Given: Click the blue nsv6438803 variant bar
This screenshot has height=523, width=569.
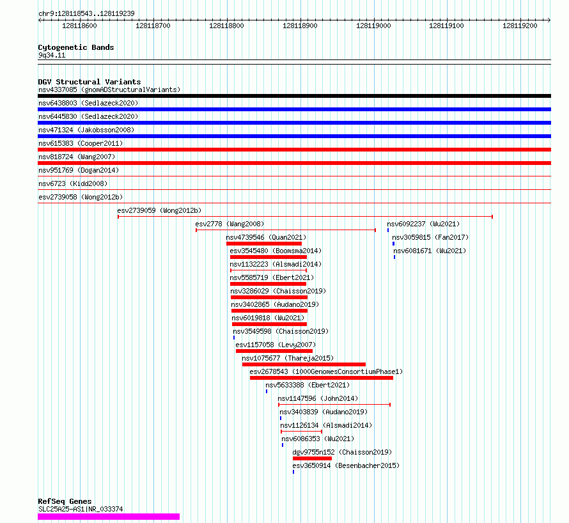Looking at the screenshot, I should pyautogui.click(x=294, y=109).
